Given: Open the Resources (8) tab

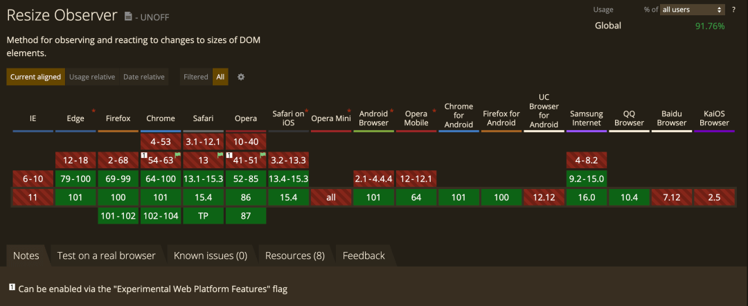Looking at the screenshot, I should (295, 255).
